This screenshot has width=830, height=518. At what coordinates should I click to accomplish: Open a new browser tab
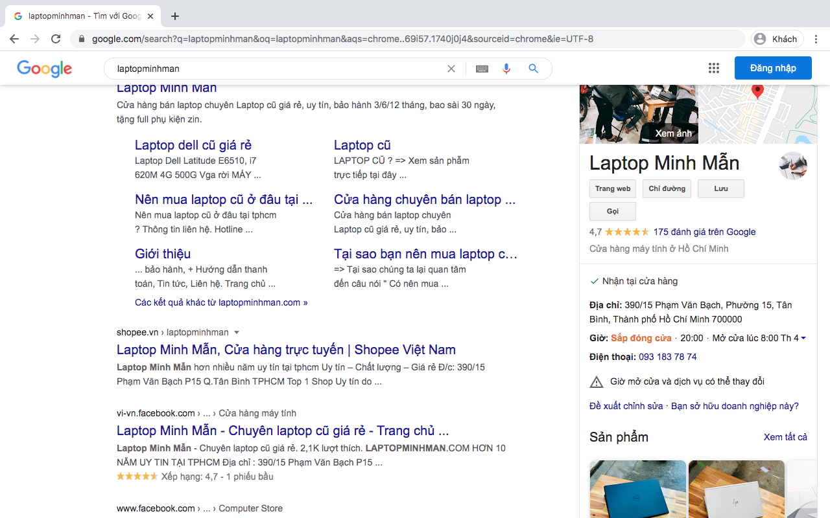(x=174, y=16)
